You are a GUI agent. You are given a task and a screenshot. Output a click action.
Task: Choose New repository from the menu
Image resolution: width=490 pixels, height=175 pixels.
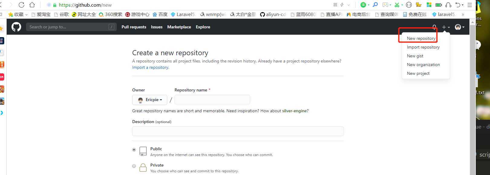[421, 38]
